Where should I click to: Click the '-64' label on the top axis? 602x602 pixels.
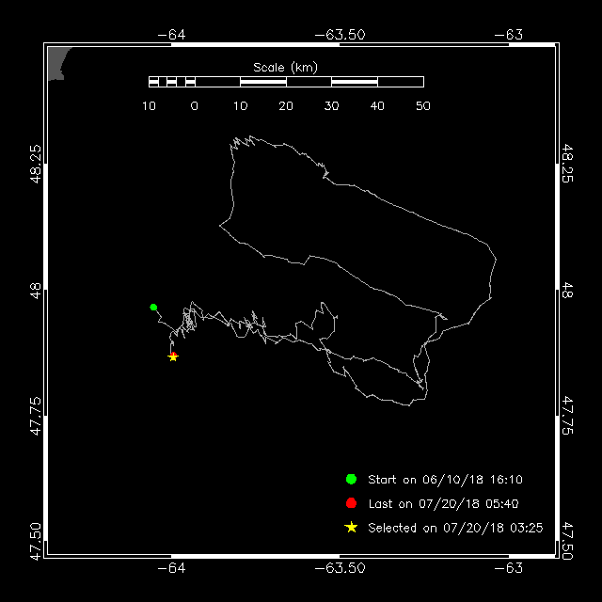click(x=171, y=35)
